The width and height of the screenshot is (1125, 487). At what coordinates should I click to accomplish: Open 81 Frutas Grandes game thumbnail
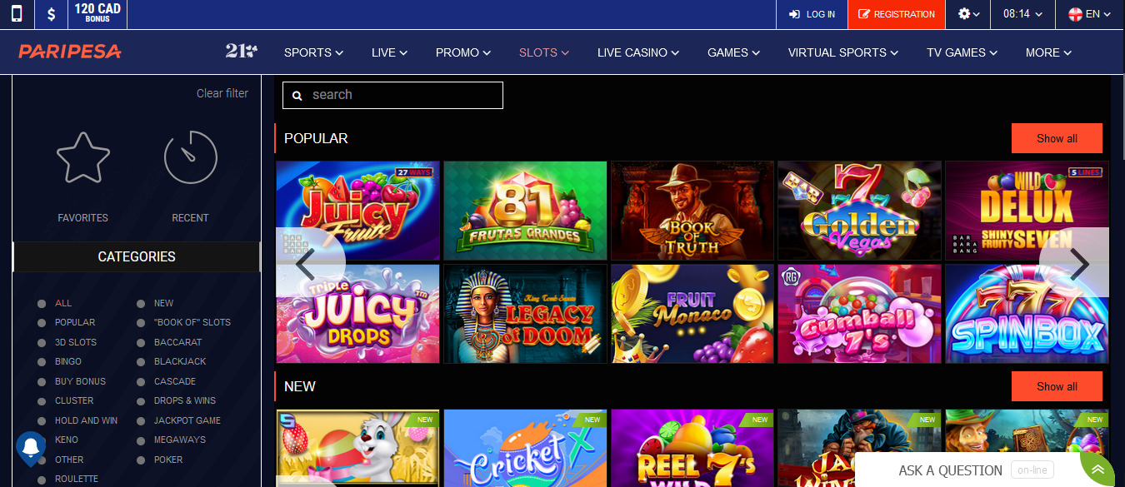coord(525,211)
